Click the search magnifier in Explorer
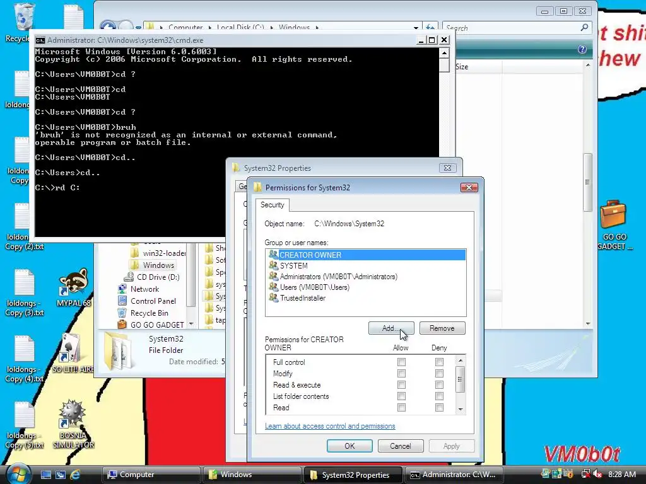Screen dimensions: 646x484 point(584,28)
